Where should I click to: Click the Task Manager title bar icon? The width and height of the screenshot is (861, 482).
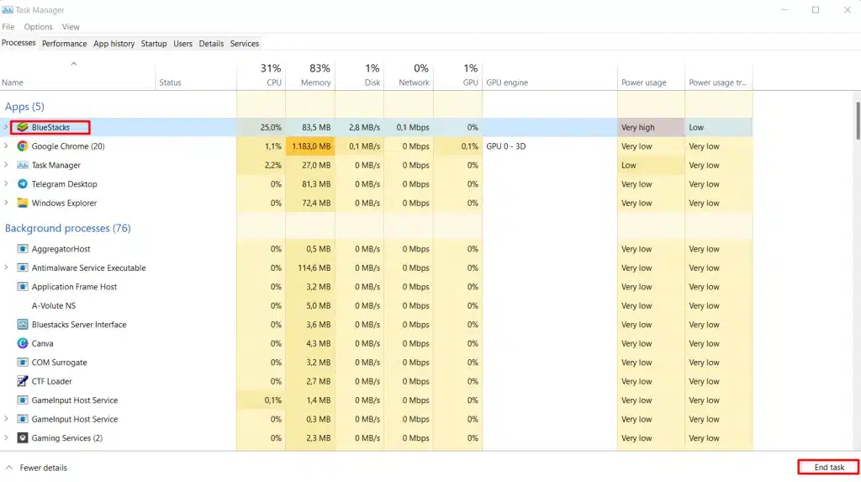(7, 10)
